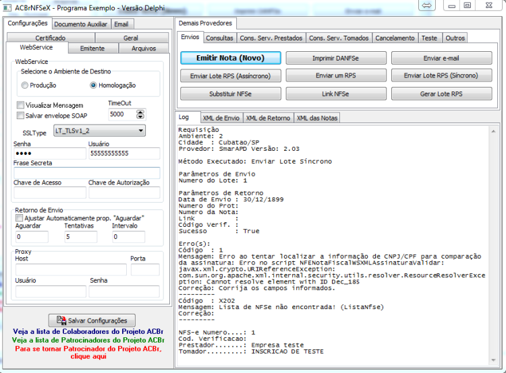The height and width of the screenshot is (373, 506).
Task: Click the Aguardar input field
Action: [x=32, y=237]
